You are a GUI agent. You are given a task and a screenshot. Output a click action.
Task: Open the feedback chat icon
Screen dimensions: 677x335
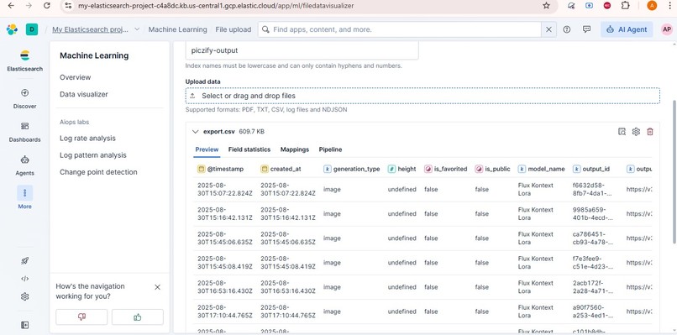tap(586, 29)
